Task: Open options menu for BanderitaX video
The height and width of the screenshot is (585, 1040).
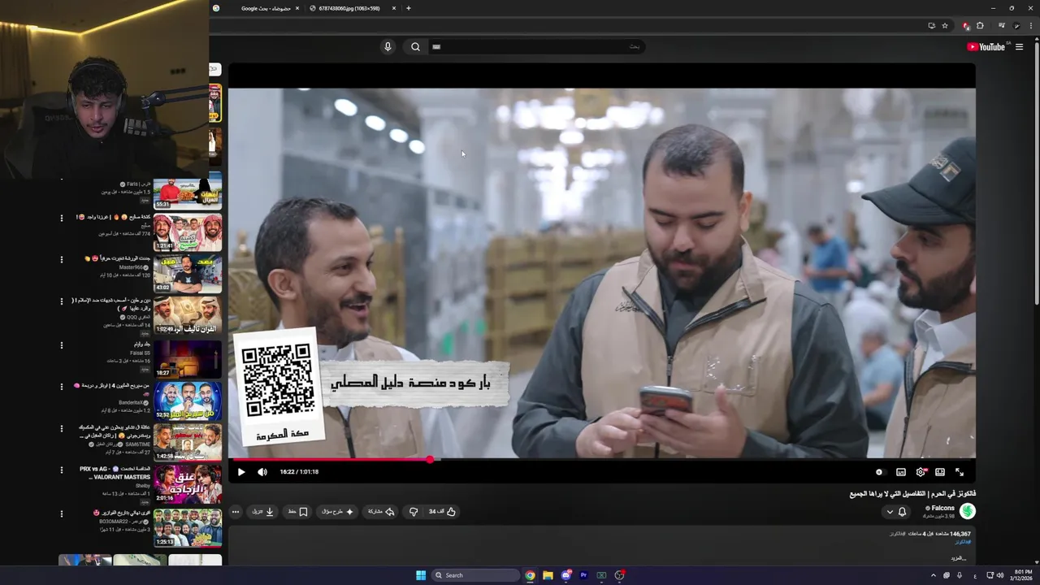Action: coord(62,387)
